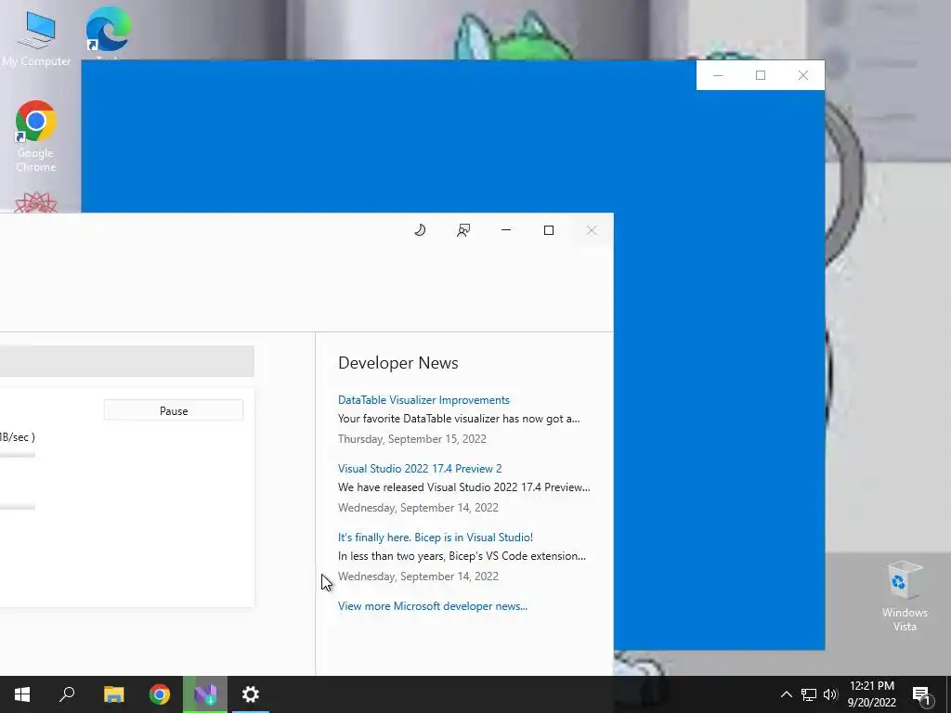Toggle the dark theme moon icon

pyautogui.click(x=420, y=230)
